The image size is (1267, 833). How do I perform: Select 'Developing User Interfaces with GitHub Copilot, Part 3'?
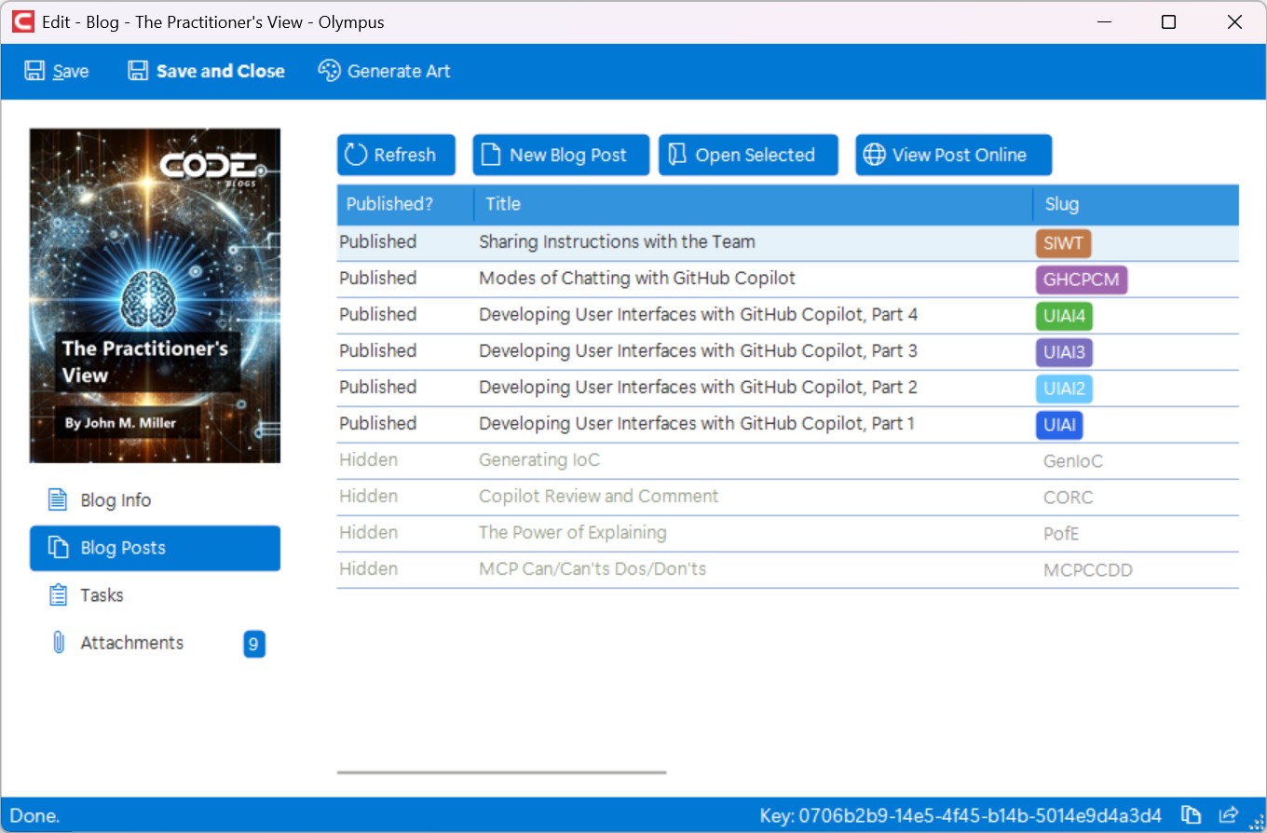[788, 351]
